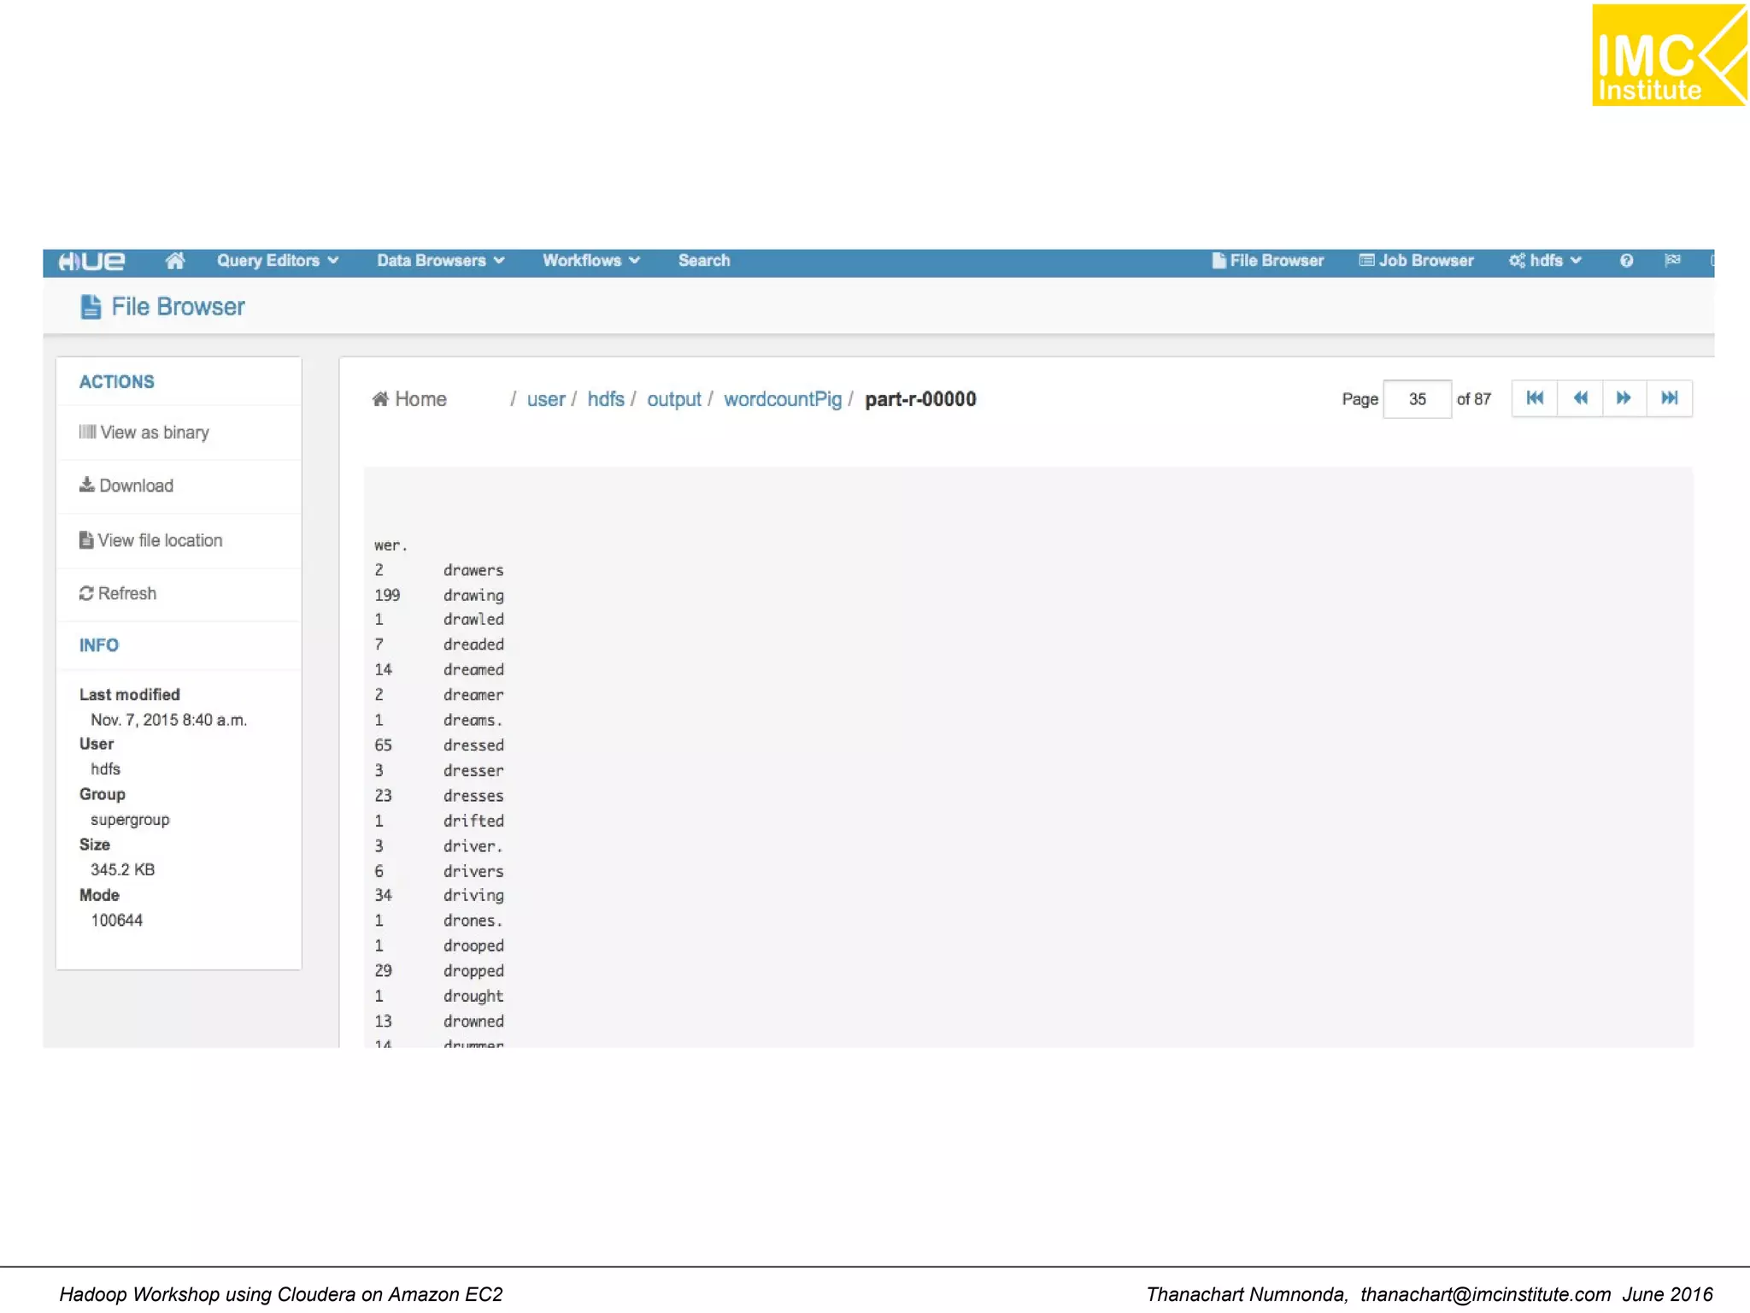Jump to last page button

tap(1670, 398)
